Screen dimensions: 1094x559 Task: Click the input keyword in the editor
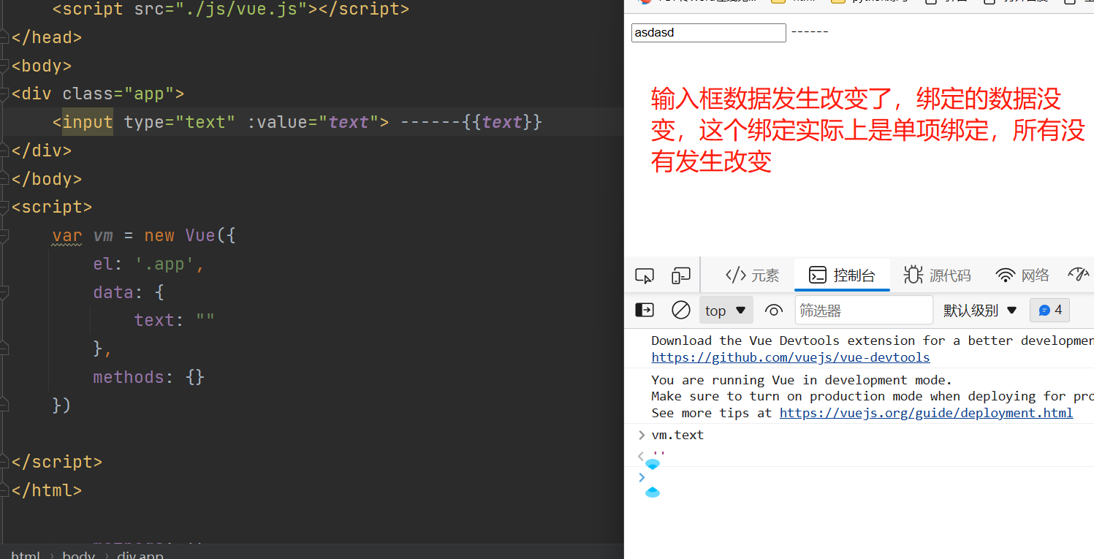coord(87,122)
